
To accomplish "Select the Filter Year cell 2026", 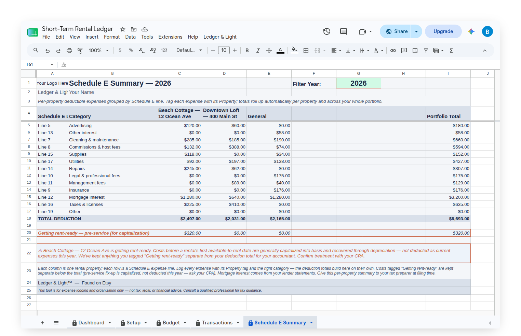I will tap(359, 83).
